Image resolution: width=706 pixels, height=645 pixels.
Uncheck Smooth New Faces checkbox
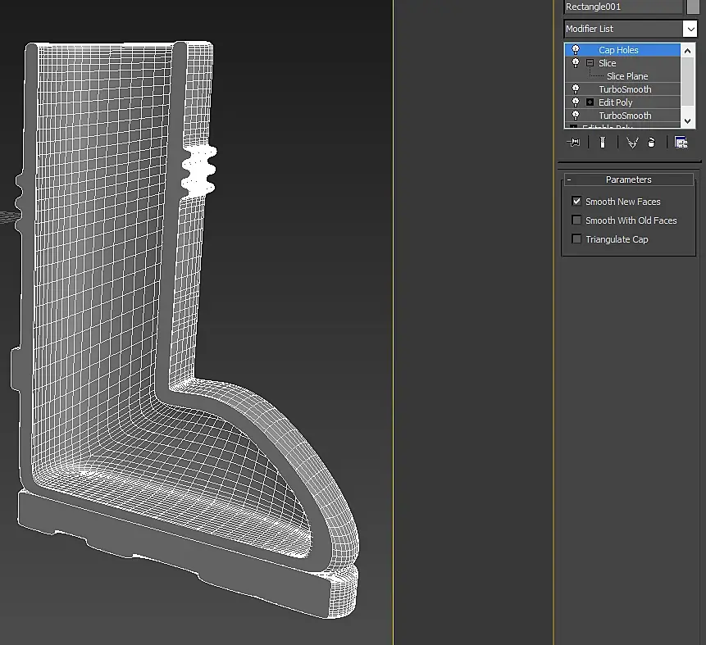(x=576, y=202)
